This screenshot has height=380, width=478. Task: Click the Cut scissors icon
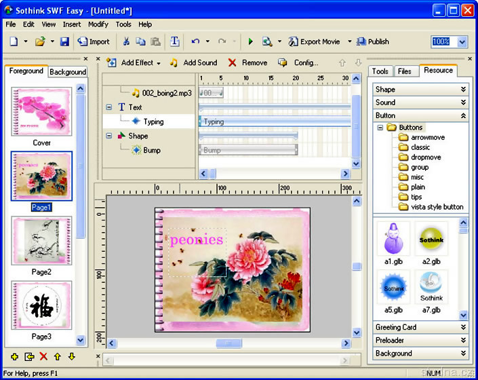[125, 41]
